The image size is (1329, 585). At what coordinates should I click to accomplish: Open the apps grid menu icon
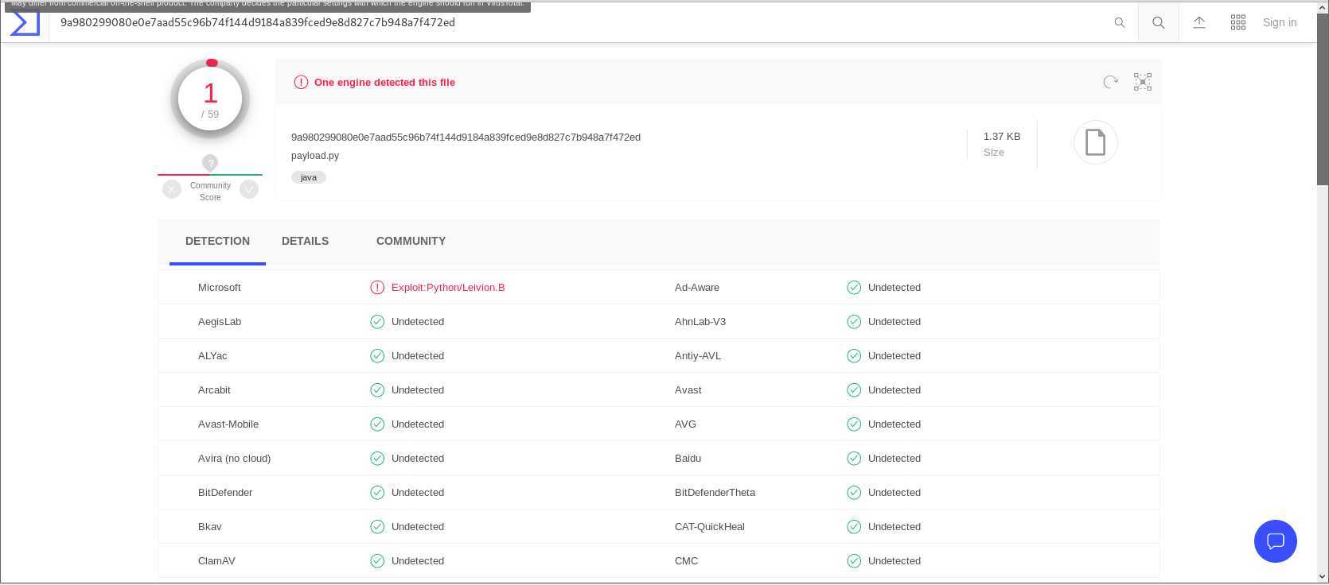coord(1238,23)
